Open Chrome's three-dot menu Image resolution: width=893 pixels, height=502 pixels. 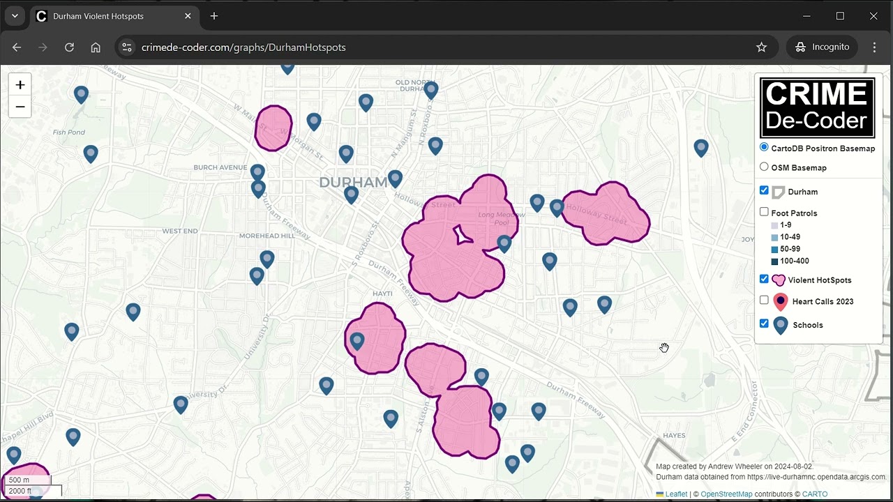pos(874,47)
